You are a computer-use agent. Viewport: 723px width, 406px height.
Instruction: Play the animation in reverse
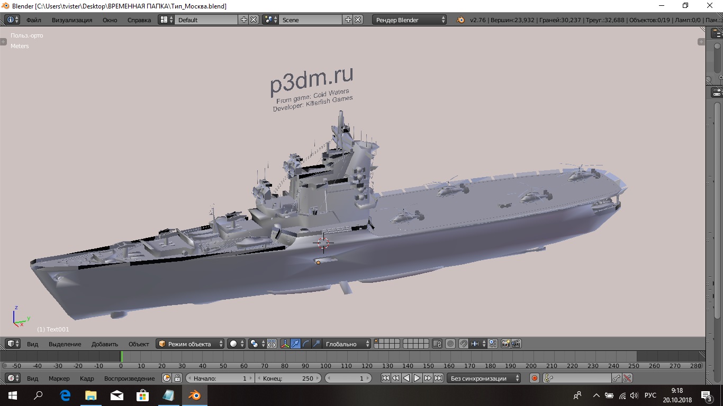click(x=406, y=378)
